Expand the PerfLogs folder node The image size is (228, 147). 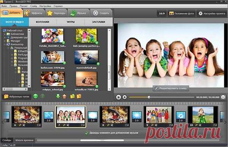(12, 55)
